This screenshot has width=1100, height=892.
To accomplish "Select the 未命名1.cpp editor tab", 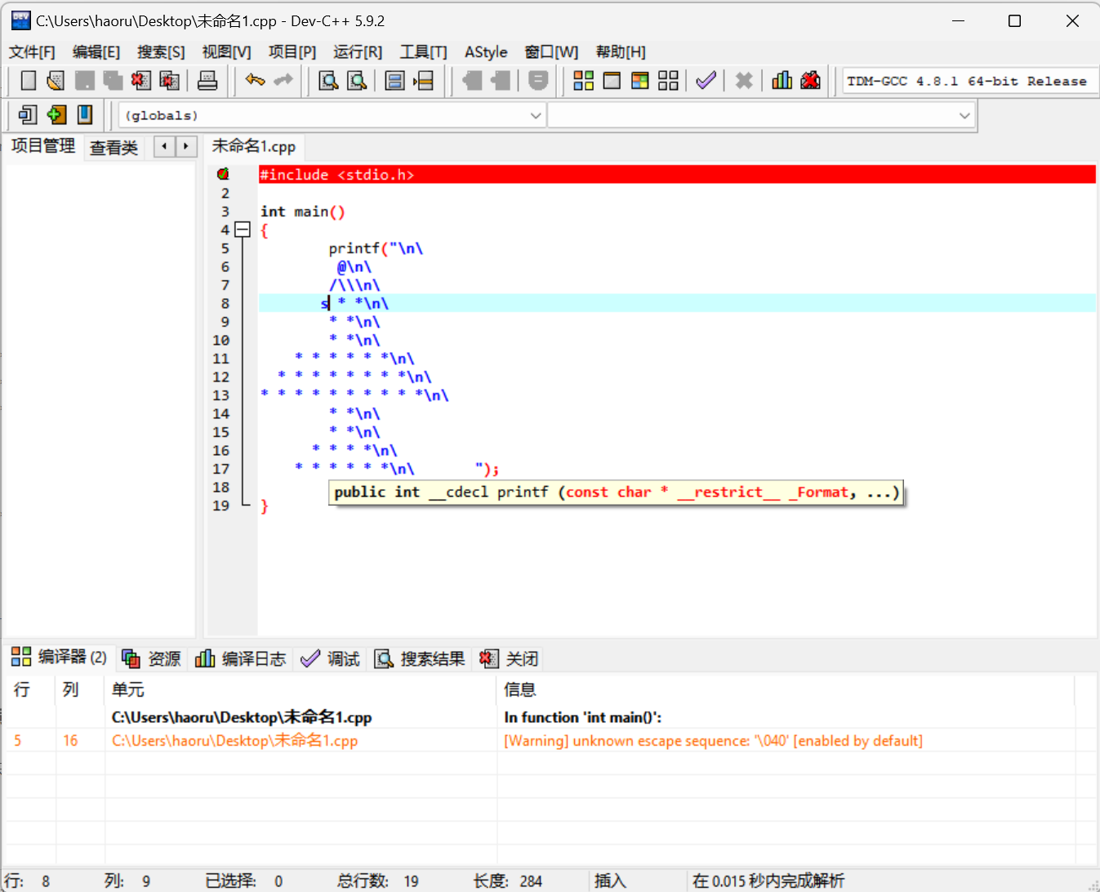I will point(254,146).
